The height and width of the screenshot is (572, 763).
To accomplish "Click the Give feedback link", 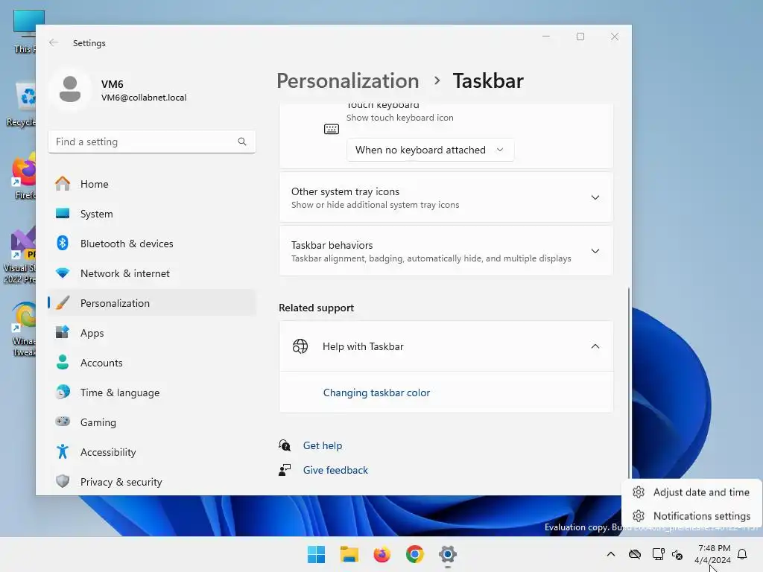I will coord(335,470).
